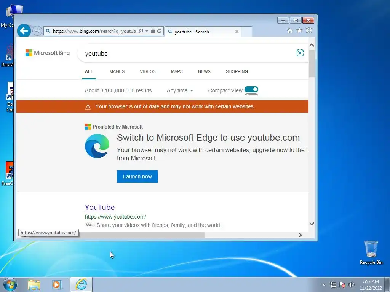Image resolution: width=390 pixels, height=292 pixels.
Task: Open the Tools gear menu
Action: (x=309, y=30)
